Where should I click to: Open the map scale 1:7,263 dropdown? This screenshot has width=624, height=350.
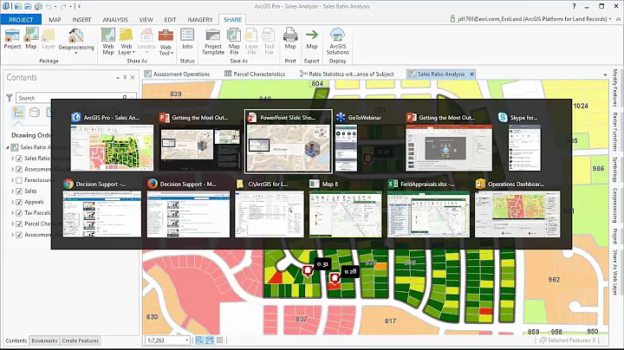pos(186,340)
